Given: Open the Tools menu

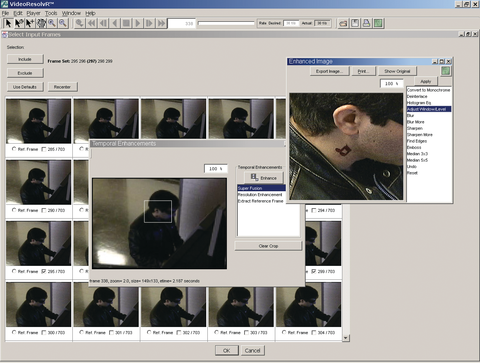Looking at the screenshot, I should coord(51,13).
